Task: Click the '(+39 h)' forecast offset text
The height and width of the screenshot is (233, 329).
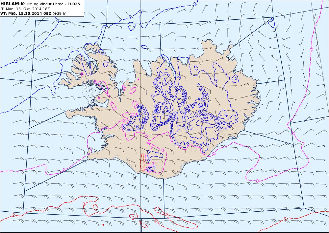Action: [59, 13]
